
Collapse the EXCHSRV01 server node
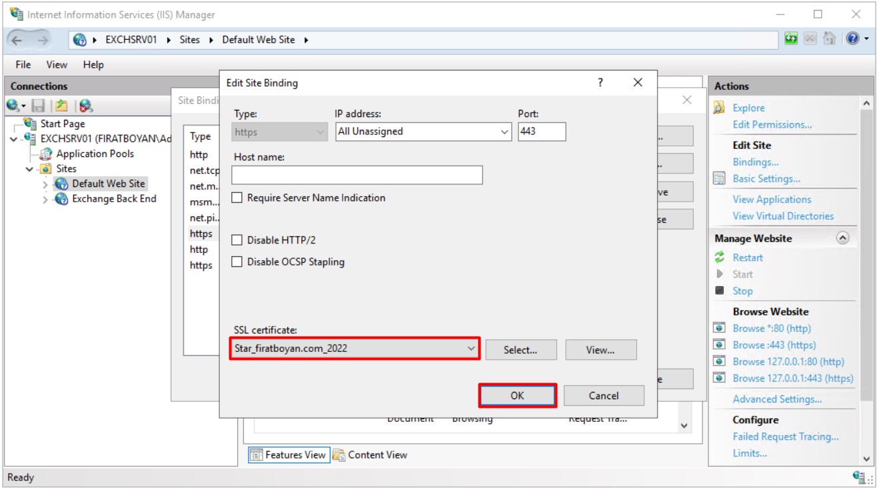click(x=14, y=139)
